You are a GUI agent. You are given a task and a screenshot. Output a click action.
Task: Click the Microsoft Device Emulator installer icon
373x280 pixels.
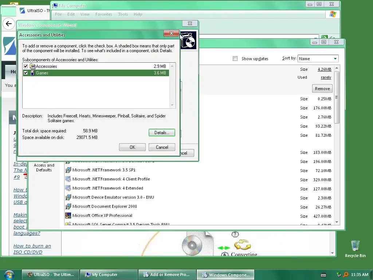coord(68,197)
